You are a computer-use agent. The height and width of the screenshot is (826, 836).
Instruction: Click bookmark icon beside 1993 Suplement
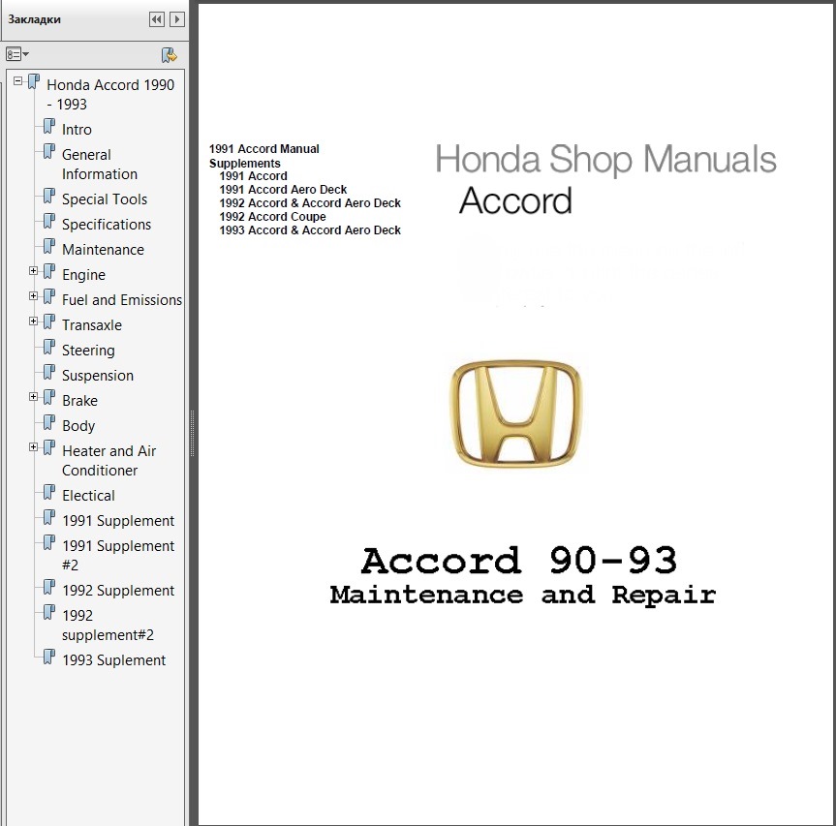[x=49, y=658]
